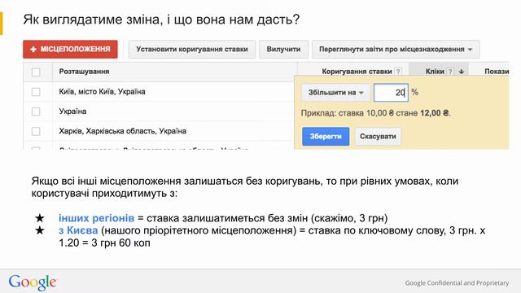The width and height of the screenshot is (521, 293).
Task: Click the Google logo in footer
Action: click(33, 282)
